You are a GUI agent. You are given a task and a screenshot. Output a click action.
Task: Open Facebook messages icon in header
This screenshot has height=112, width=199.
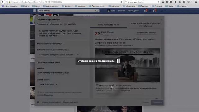[150, 11]
